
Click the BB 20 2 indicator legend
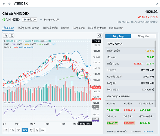coord(19,47)
